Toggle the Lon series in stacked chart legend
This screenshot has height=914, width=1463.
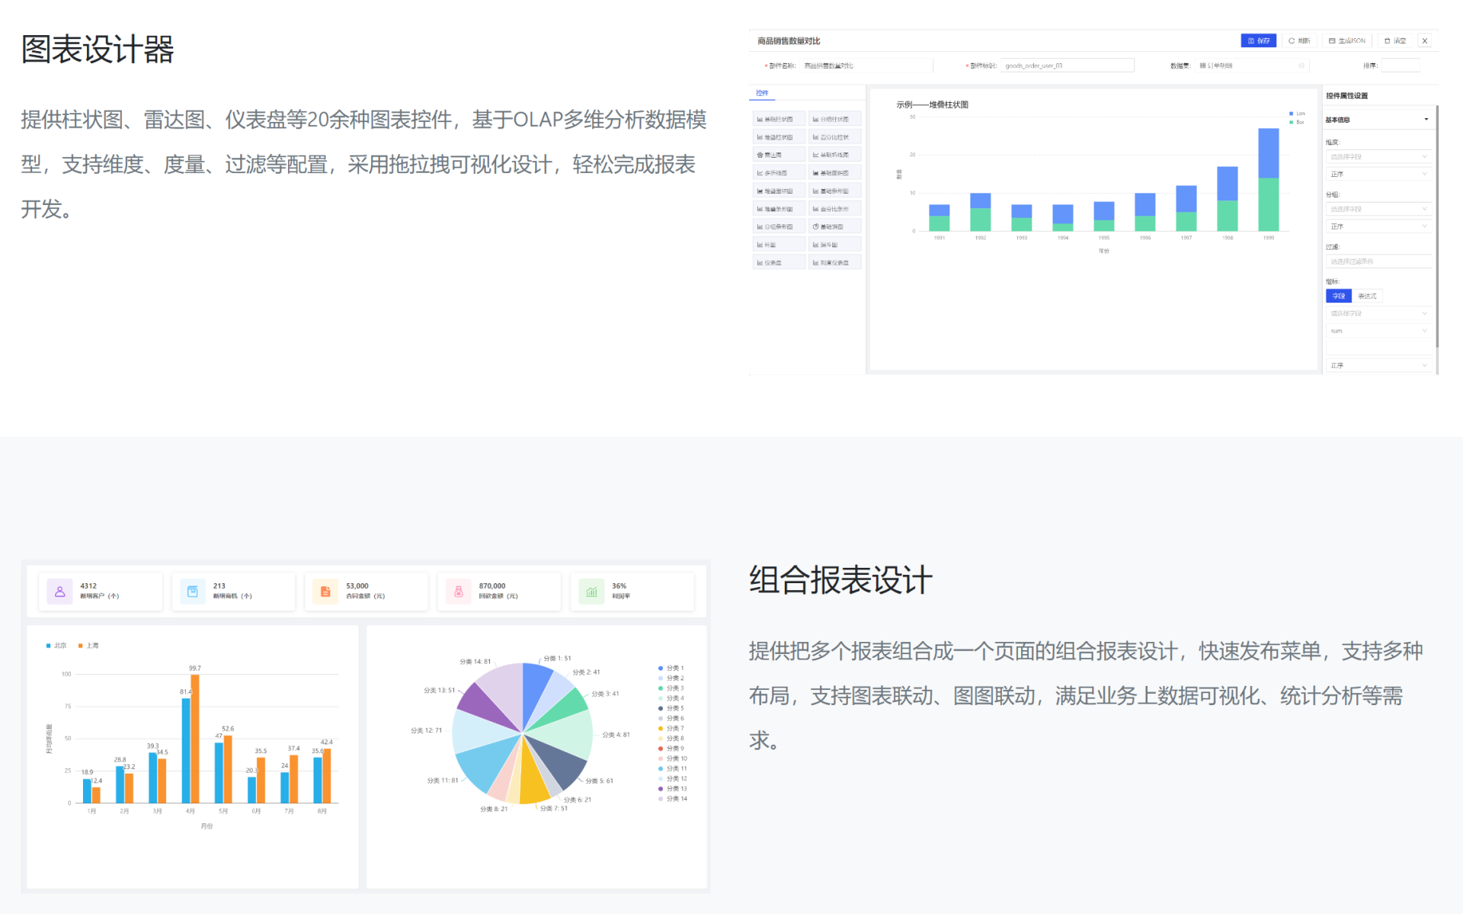click(x=1297, y=114)
